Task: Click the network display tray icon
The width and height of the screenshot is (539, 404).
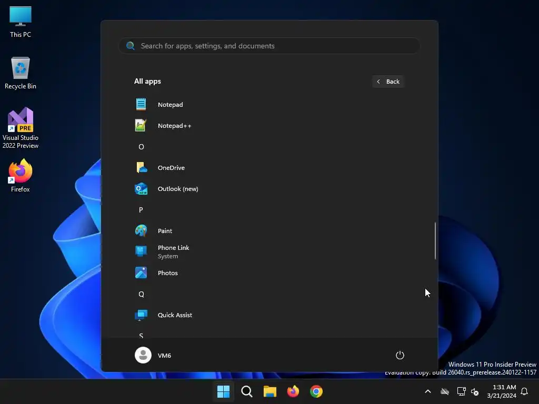Action: [x=461, y=391]
